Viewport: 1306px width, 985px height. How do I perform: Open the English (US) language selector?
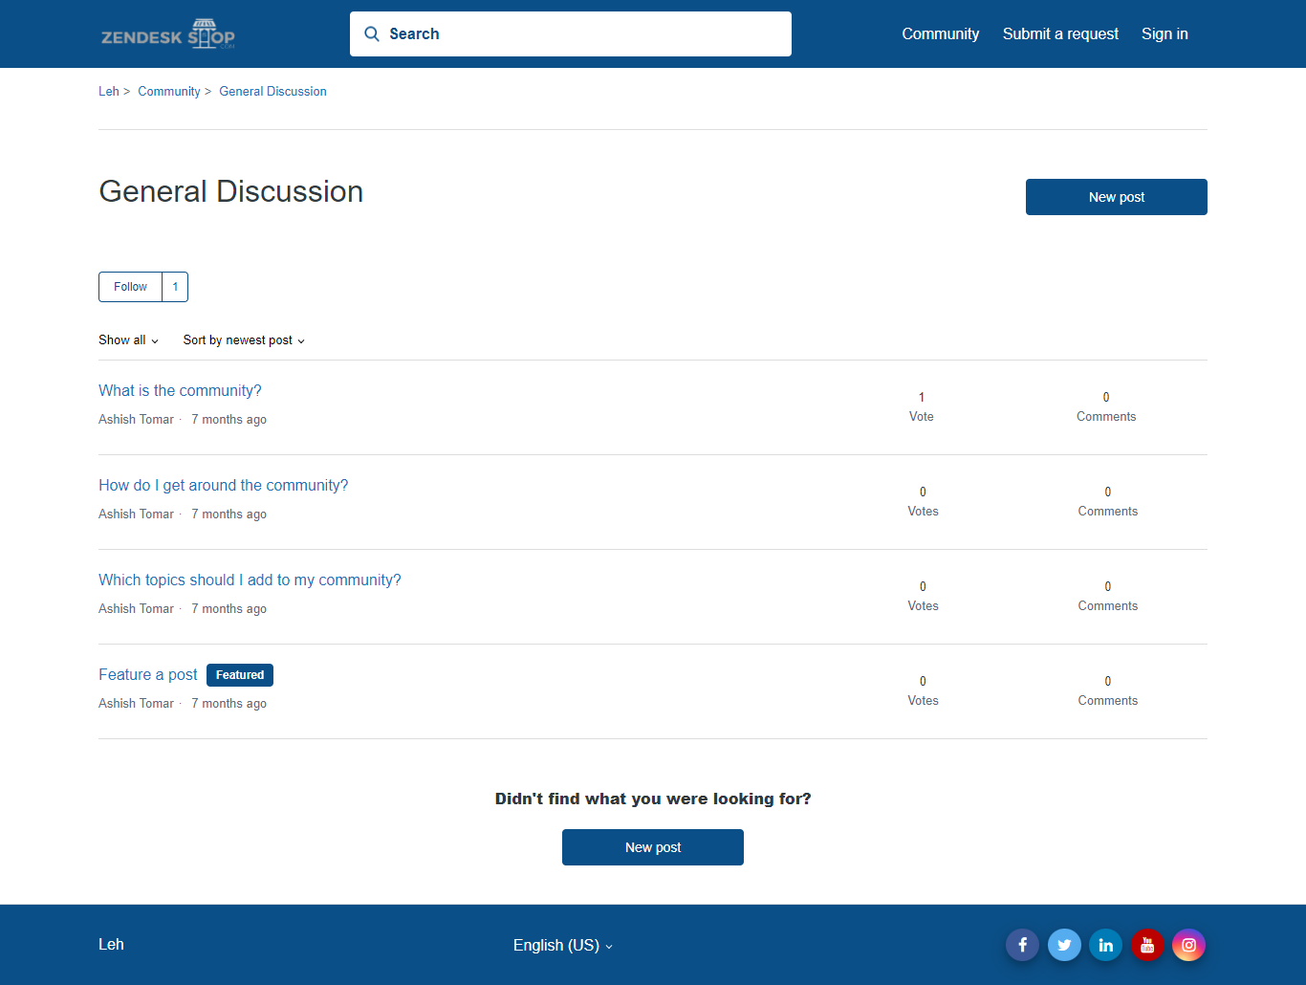562,945
